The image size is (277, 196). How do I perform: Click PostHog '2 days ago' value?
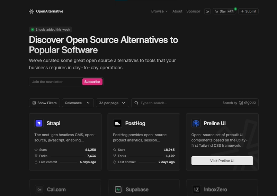click(x=167, y=162)
